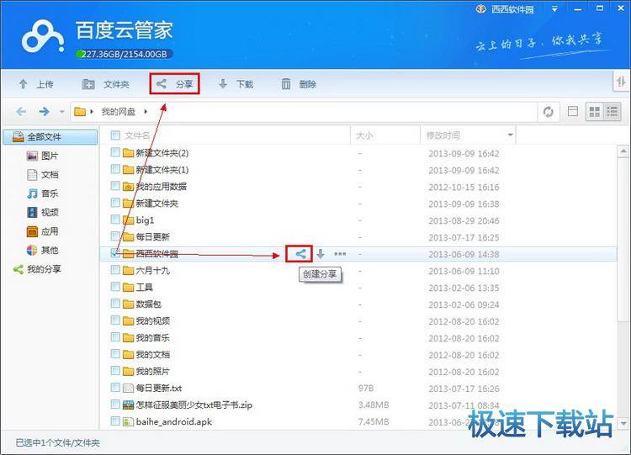Check the box for 每日更新 folder
Image resolution: width=631 pixels, height=455 pixels.
[115, 236]
